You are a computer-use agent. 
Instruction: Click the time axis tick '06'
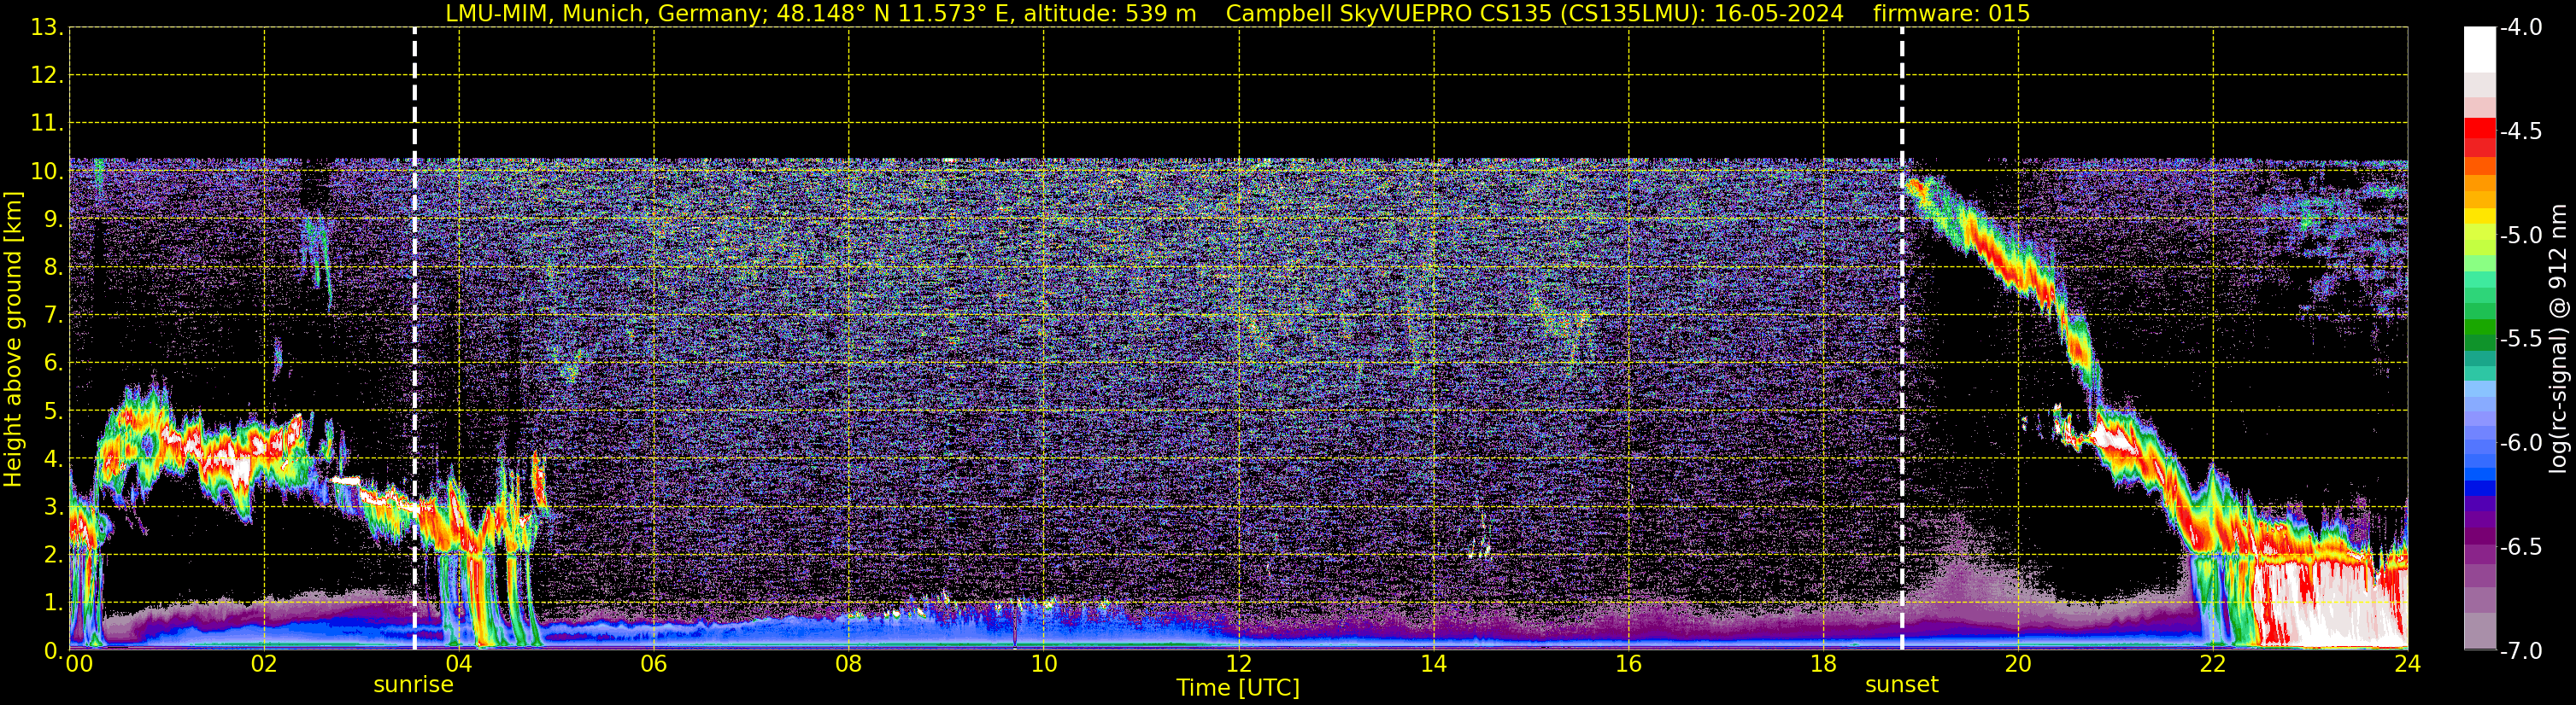point(654,665)
